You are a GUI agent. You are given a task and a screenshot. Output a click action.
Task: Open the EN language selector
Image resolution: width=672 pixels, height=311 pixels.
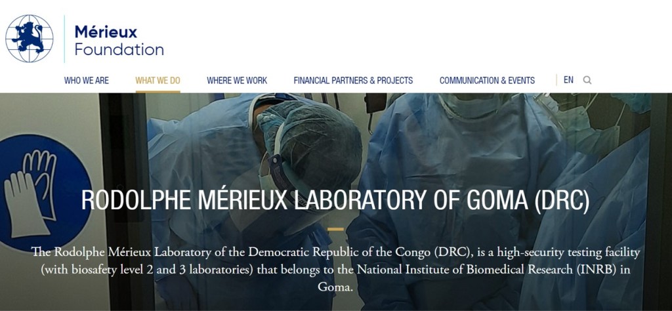tap(568, 80)
